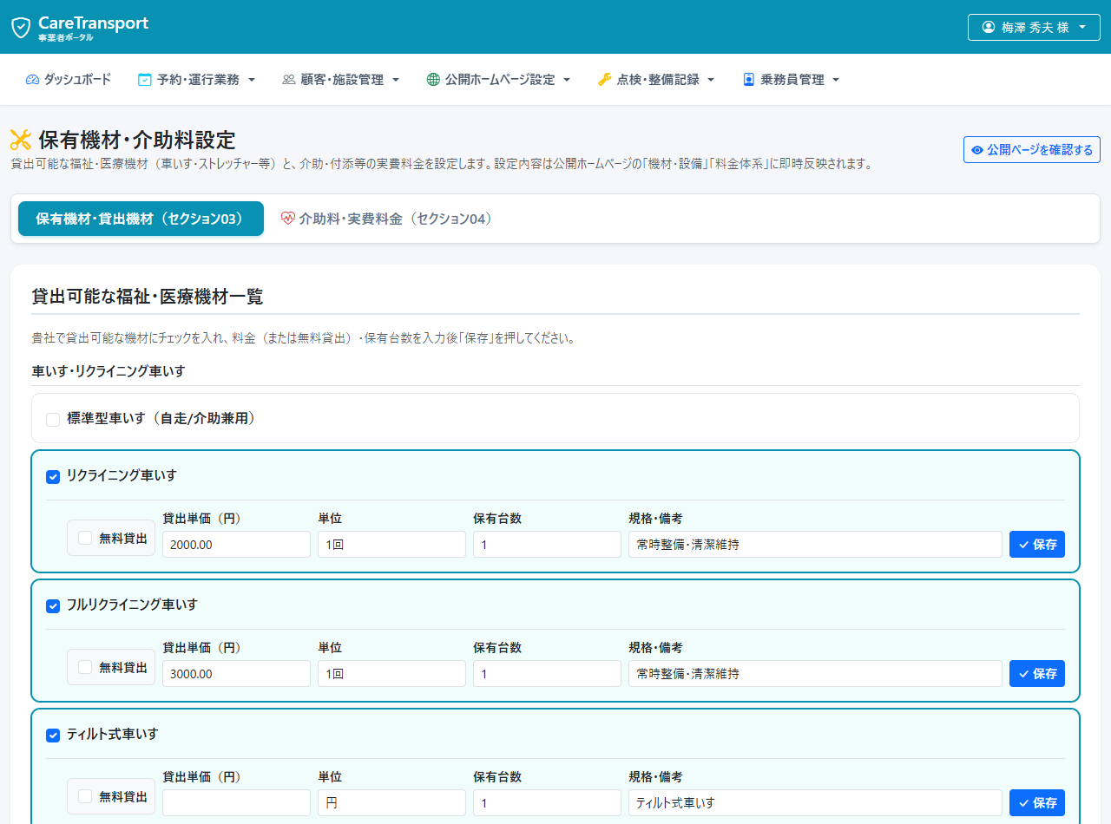
Task: Click the 単位 field for リクライニング車いす
Action: click(391, 545)
